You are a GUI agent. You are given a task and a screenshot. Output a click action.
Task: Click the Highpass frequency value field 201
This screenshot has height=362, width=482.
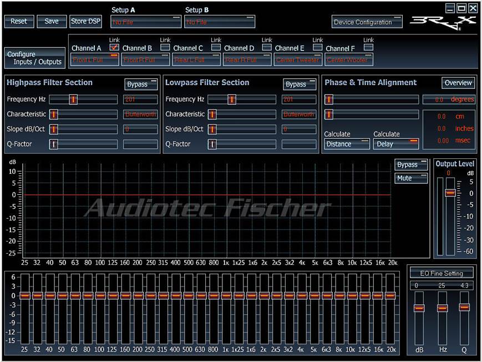(140, 99)
